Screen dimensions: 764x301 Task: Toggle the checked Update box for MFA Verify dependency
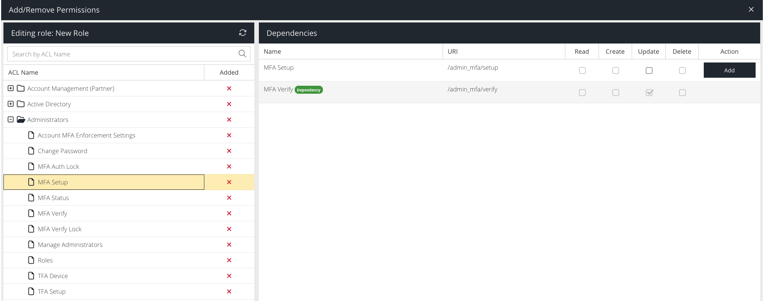click(x=649, y=93)
